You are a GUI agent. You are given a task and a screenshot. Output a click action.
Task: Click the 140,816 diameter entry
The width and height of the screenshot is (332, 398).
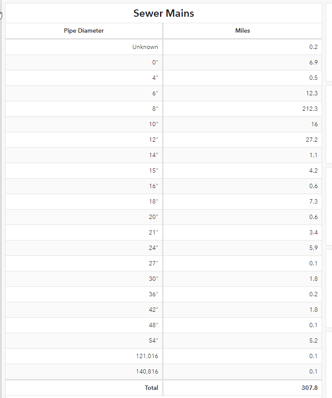point(147,372)
